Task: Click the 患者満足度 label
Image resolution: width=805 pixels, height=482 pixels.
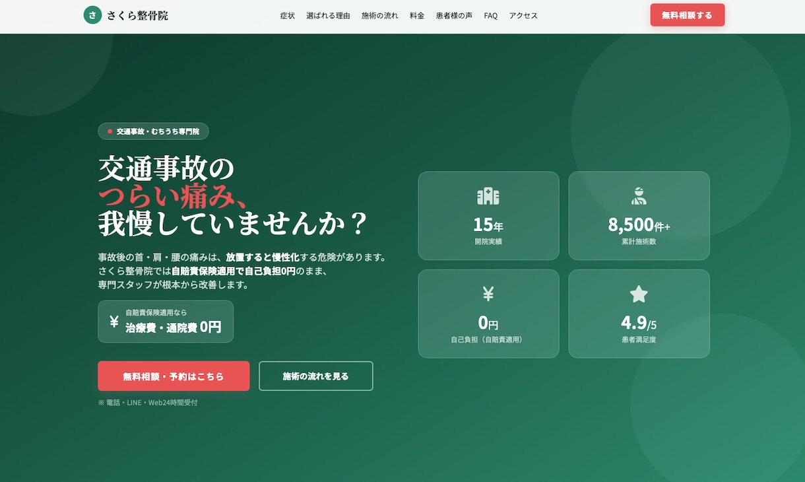Action: (639, 339)
